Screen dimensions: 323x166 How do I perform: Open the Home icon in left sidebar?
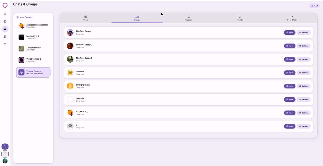(5, 14)
